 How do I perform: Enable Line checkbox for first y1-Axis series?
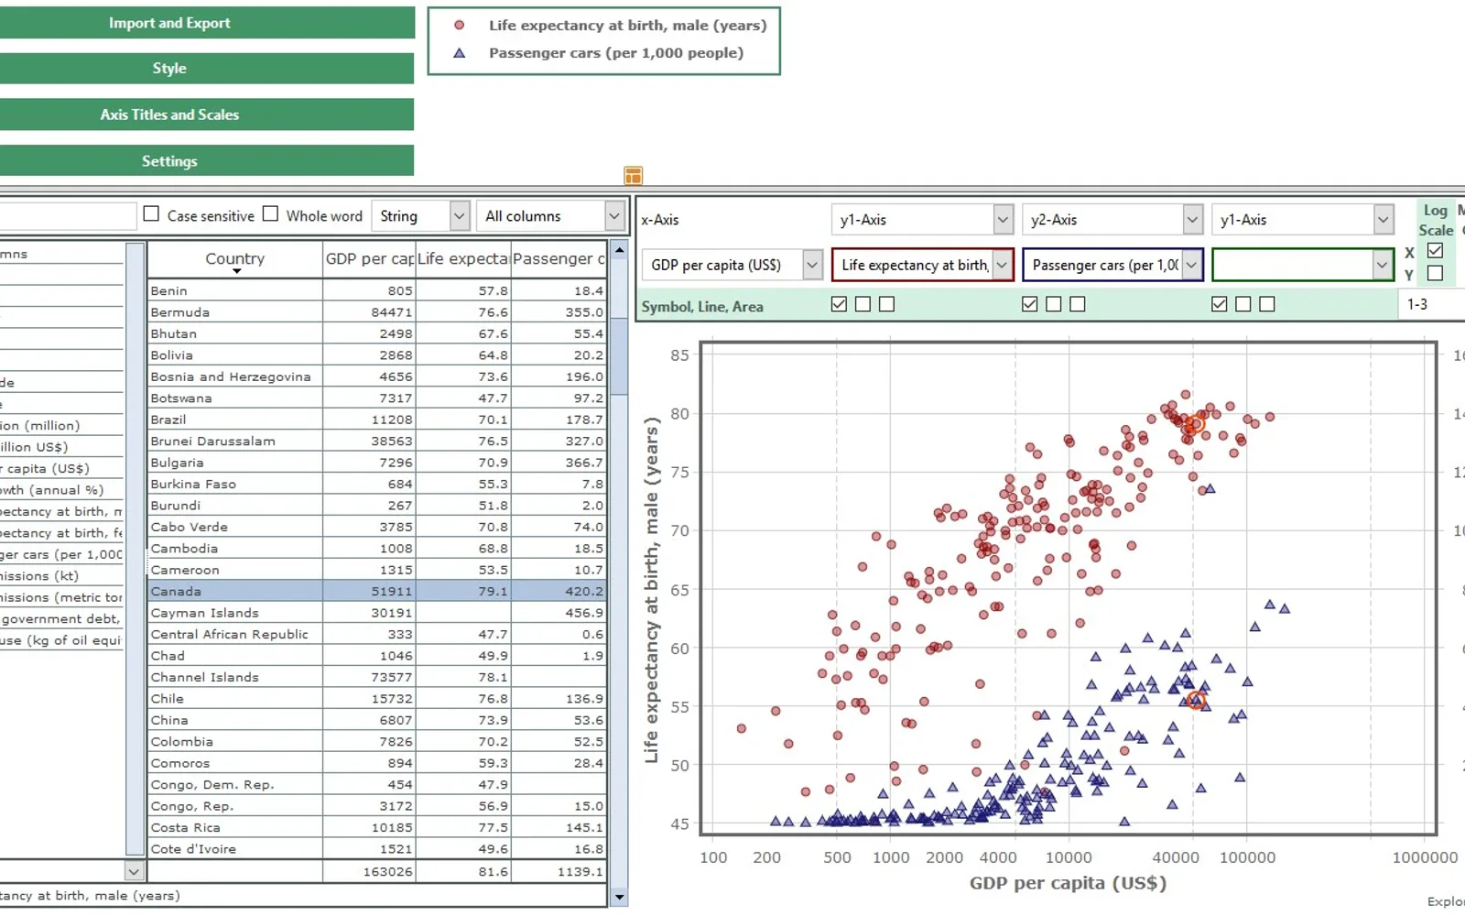(863, 304)
